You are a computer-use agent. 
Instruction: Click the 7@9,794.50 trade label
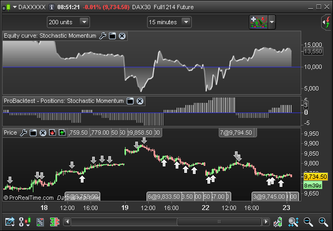237,132
